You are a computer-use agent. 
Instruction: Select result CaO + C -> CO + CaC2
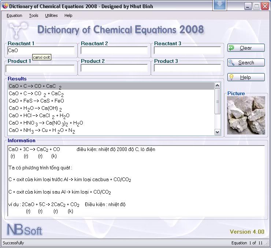click(x=111, y=86)
